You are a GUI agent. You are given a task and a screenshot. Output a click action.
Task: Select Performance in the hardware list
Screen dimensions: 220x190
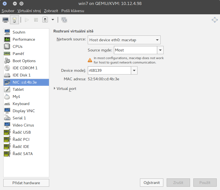click(24, 39)
